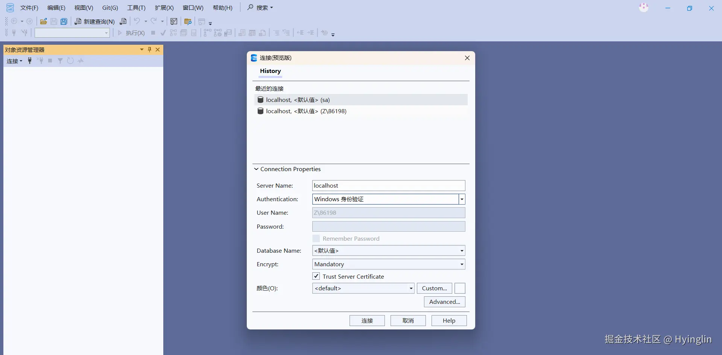Click the Open File folder icon in the toolbar
This screenshot has height=355, width=722.
point(44,21)
